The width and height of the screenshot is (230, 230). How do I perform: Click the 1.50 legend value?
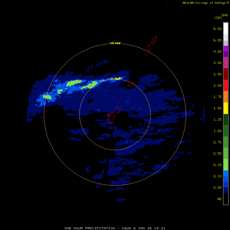(217, 108)
